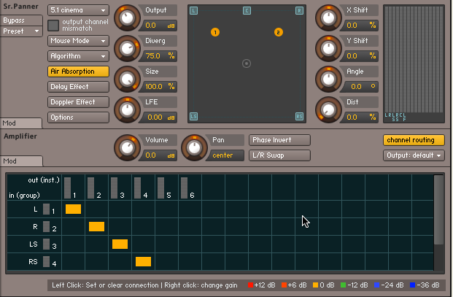Click output column 5 header in matrix
The image size is (453, 297).
tap(167, 188)
